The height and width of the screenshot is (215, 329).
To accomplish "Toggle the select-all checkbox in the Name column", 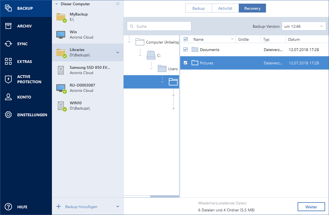I will [x=186, y=39].
